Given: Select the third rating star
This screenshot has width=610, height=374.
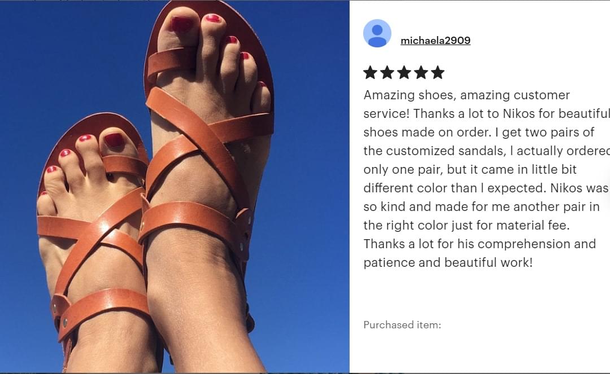Looking at the screenshot, I should point(404,72).
